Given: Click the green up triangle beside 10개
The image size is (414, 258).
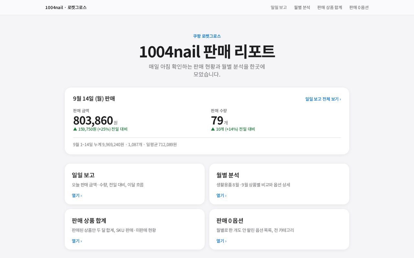Looking at the screenshot, I should pyautogui.click(x=213, y=129).
